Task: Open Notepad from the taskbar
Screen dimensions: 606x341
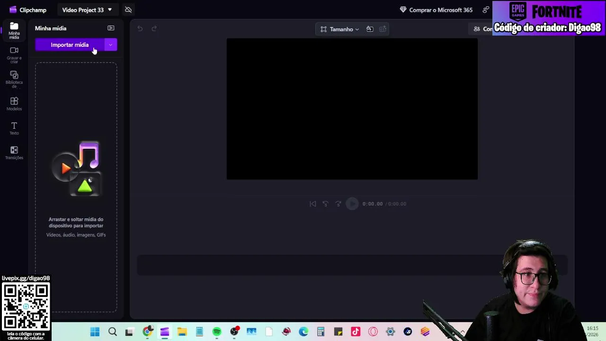Action: point(199,332)
